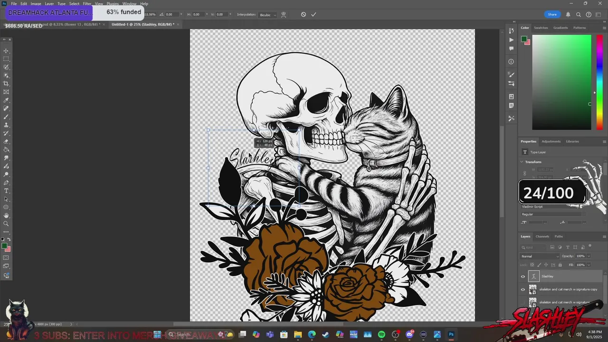
Task: Select the Ellipse shape tool
Action: point(6,207)
